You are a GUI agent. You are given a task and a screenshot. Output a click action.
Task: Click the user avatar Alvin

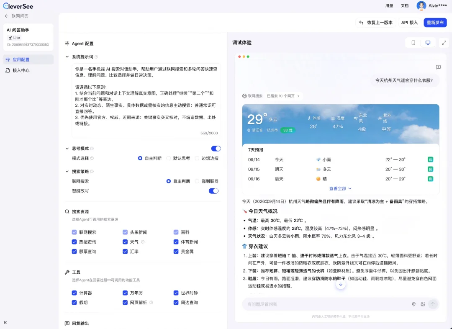[x=421, y=6]
